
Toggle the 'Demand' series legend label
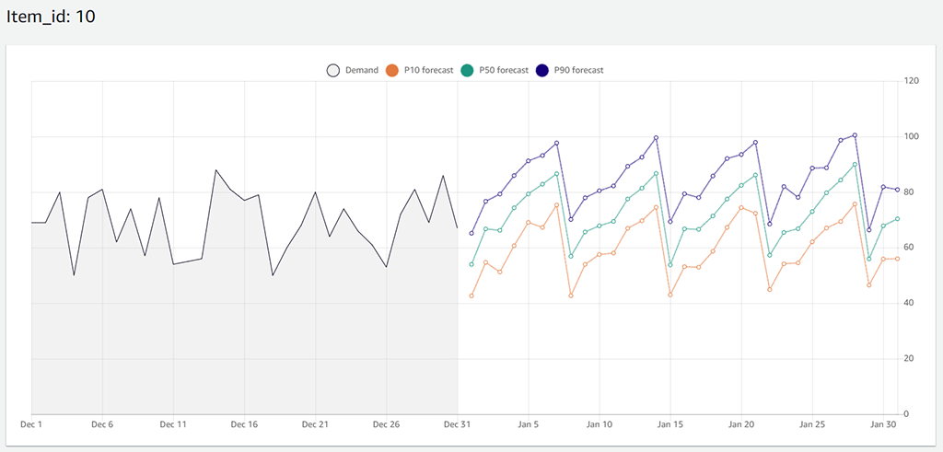[361, 70]
